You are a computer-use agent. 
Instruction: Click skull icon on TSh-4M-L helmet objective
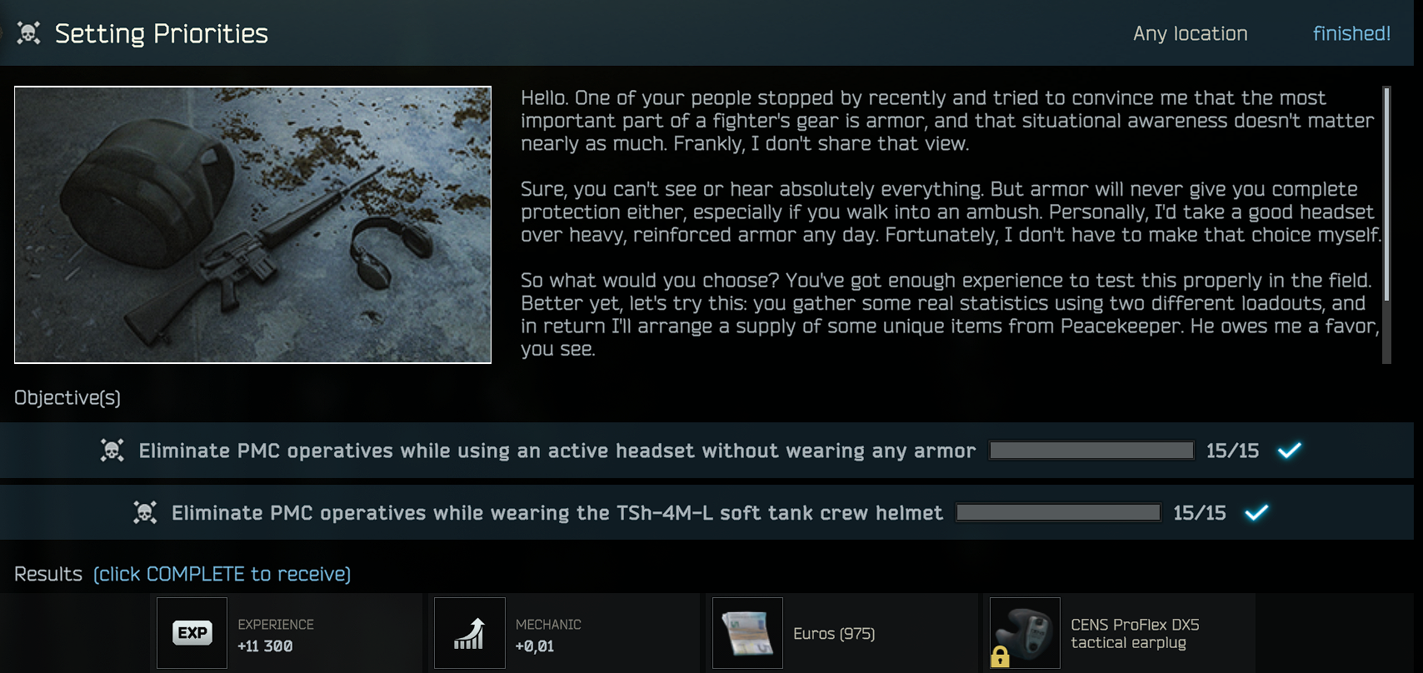point(145,512)
